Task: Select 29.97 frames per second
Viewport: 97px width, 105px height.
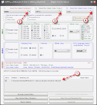Action: click(x=61, y=29)
